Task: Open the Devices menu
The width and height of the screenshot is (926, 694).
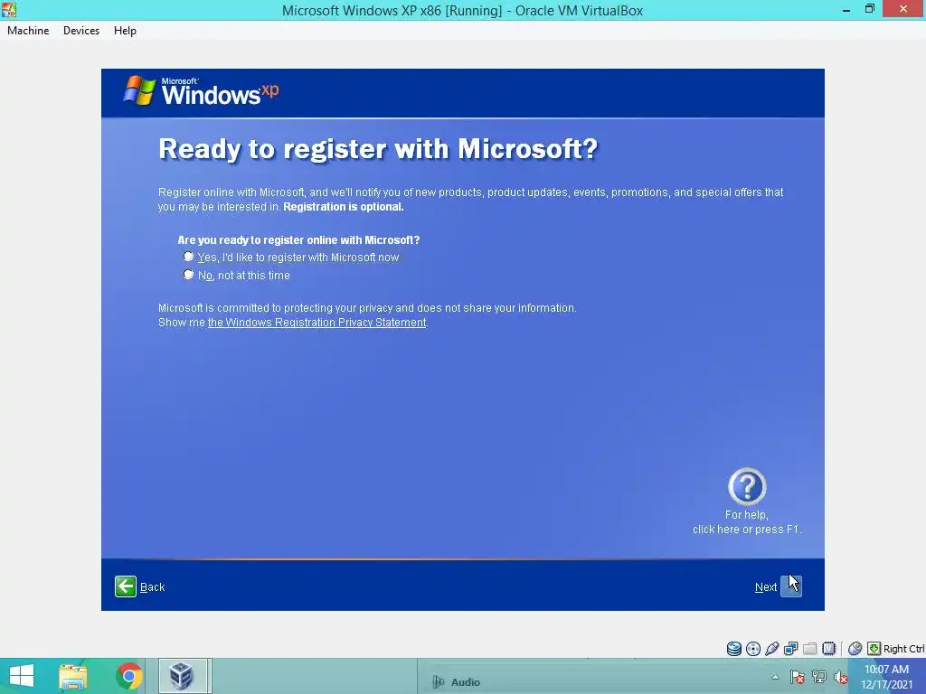Action: tap(81, 31)
